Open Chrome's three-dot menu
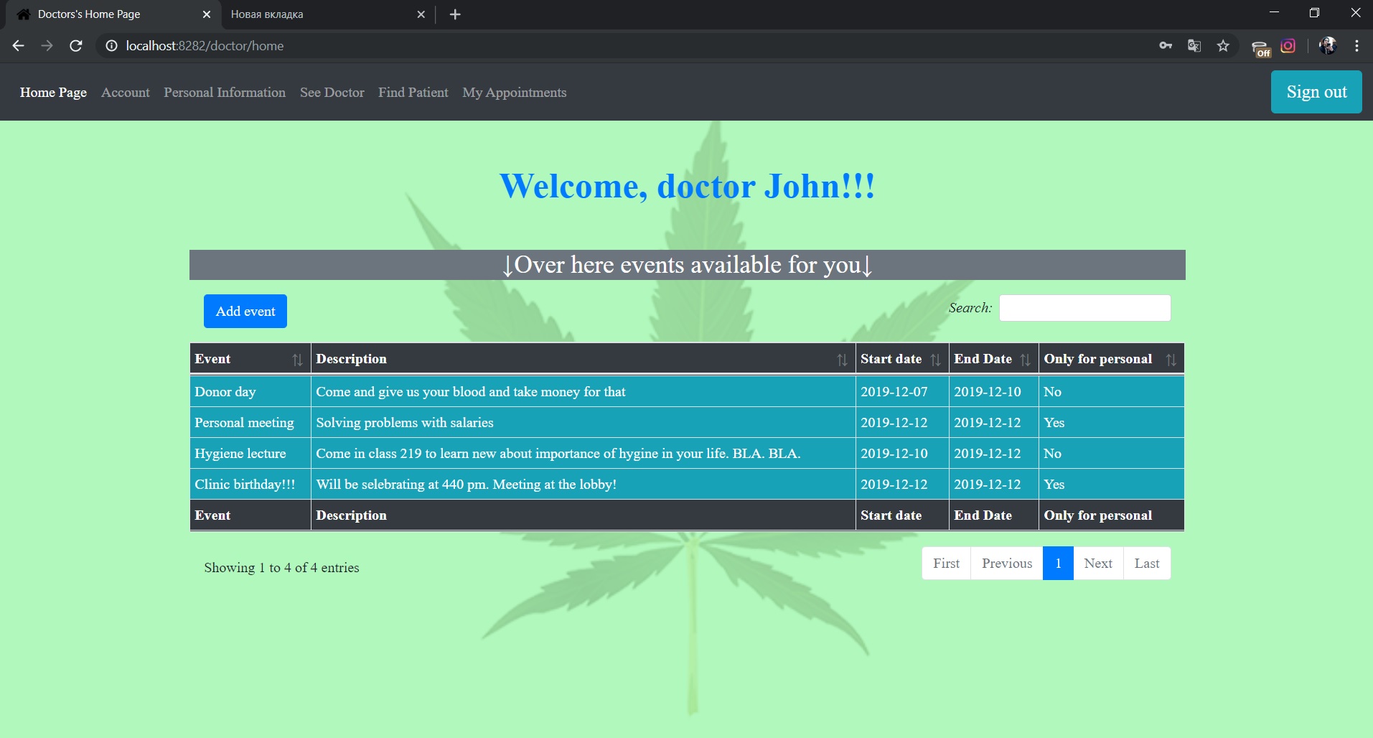Image resolution: width=1373 pixels, height=738 pixels. (x=1356, y=46)
